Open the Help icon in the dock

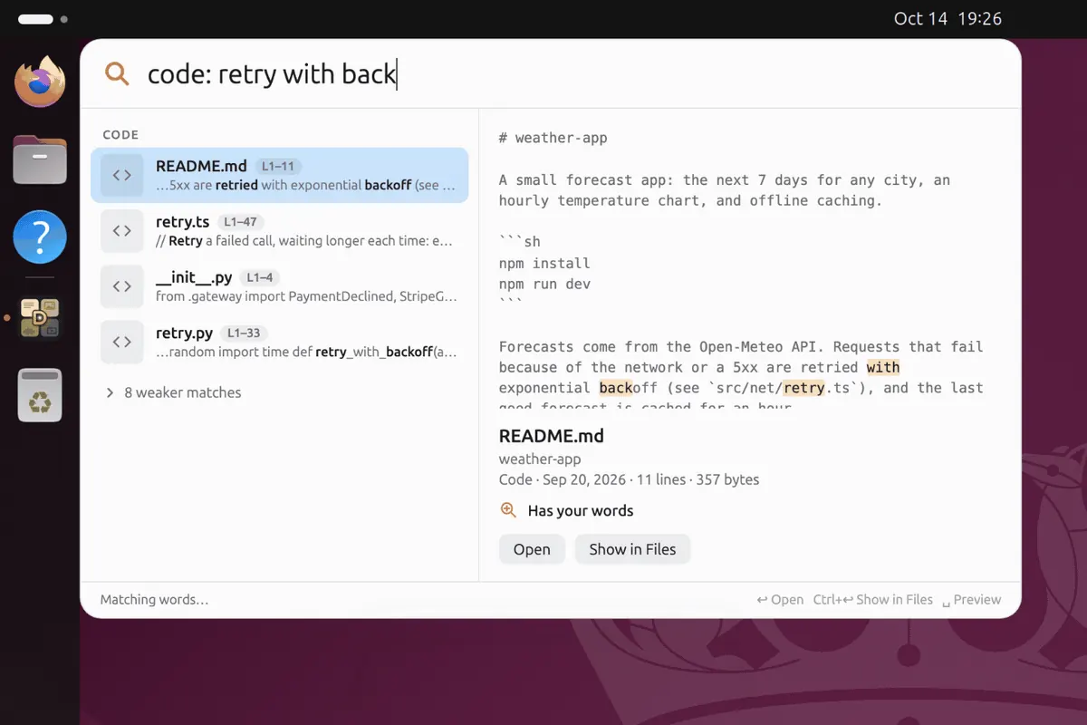(40, 237)
